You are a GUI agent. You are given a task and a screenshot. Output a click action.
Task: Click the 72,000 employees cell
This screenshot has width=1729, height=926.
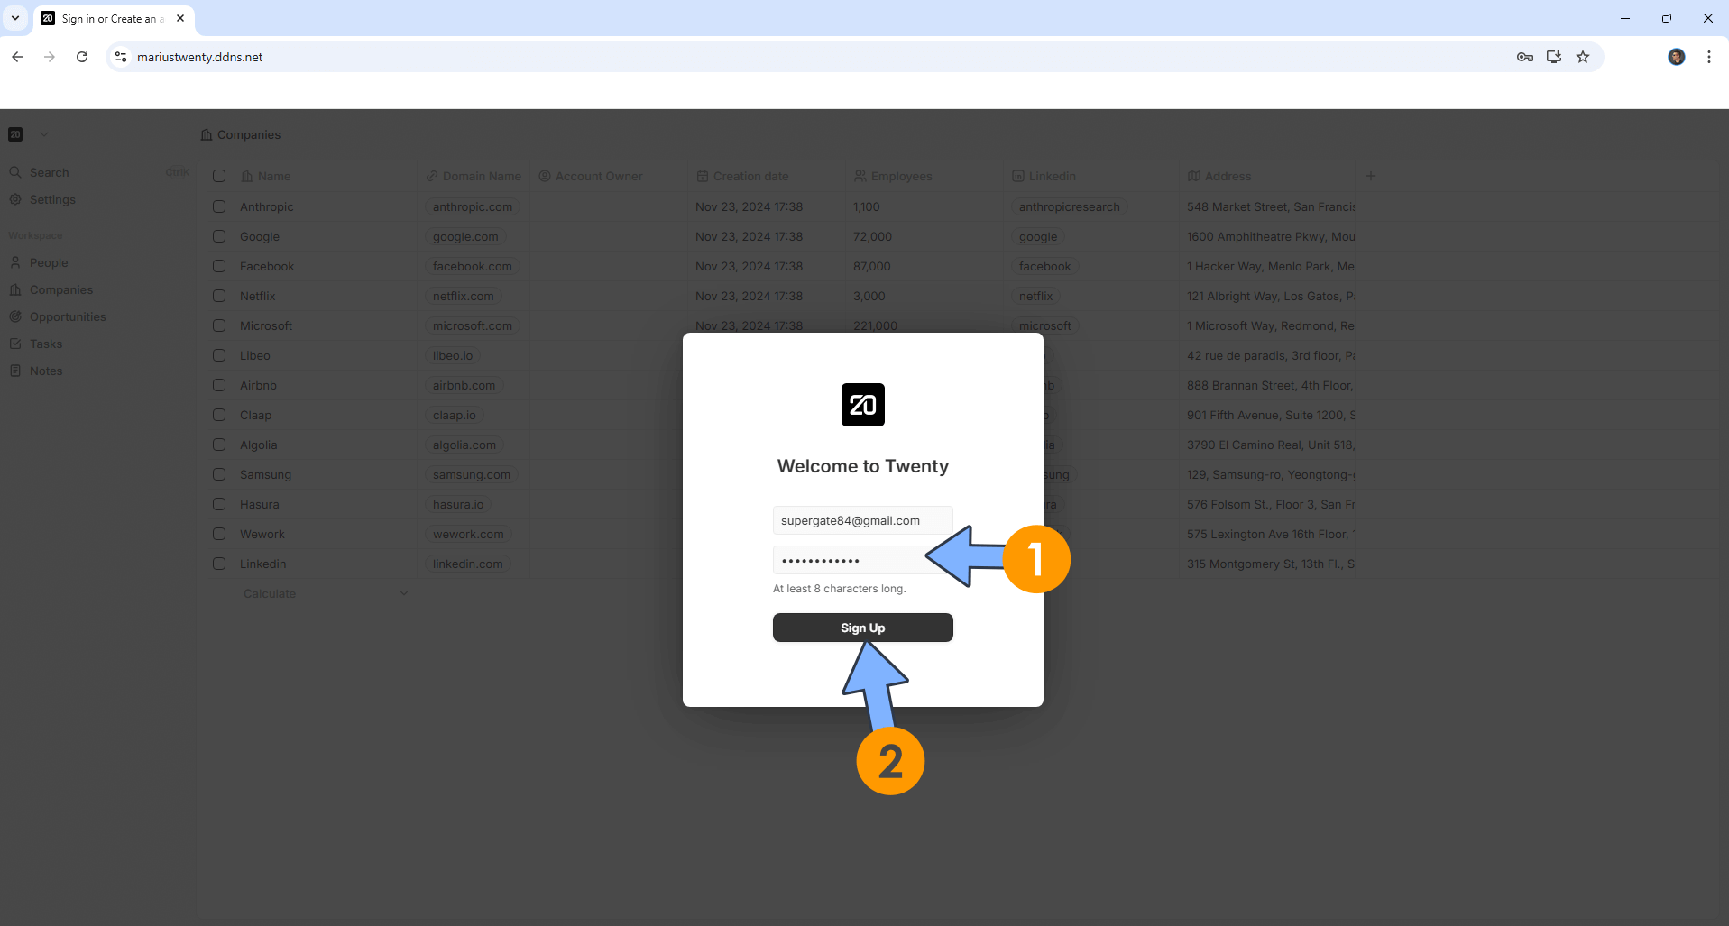point(872,236)
